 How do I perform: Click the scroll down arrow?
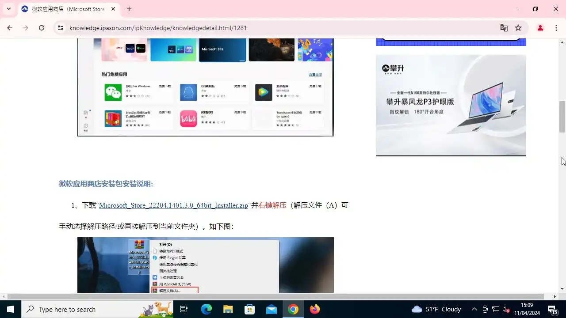coord(562,289)
